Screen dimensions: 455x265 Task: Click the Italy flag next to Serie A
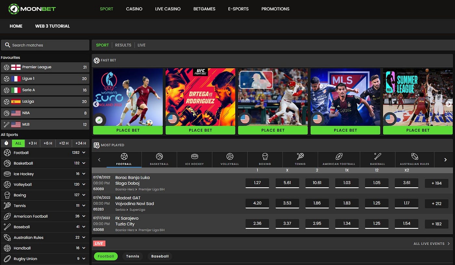tap(16, 90)
